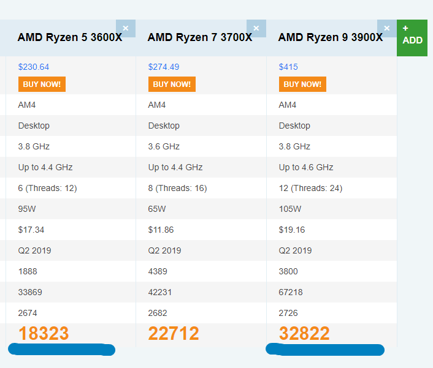Click the 12 (Threads: 24) cell
Image resolution: width=433 pixels, height=368 pixels.
click(310, 188)
